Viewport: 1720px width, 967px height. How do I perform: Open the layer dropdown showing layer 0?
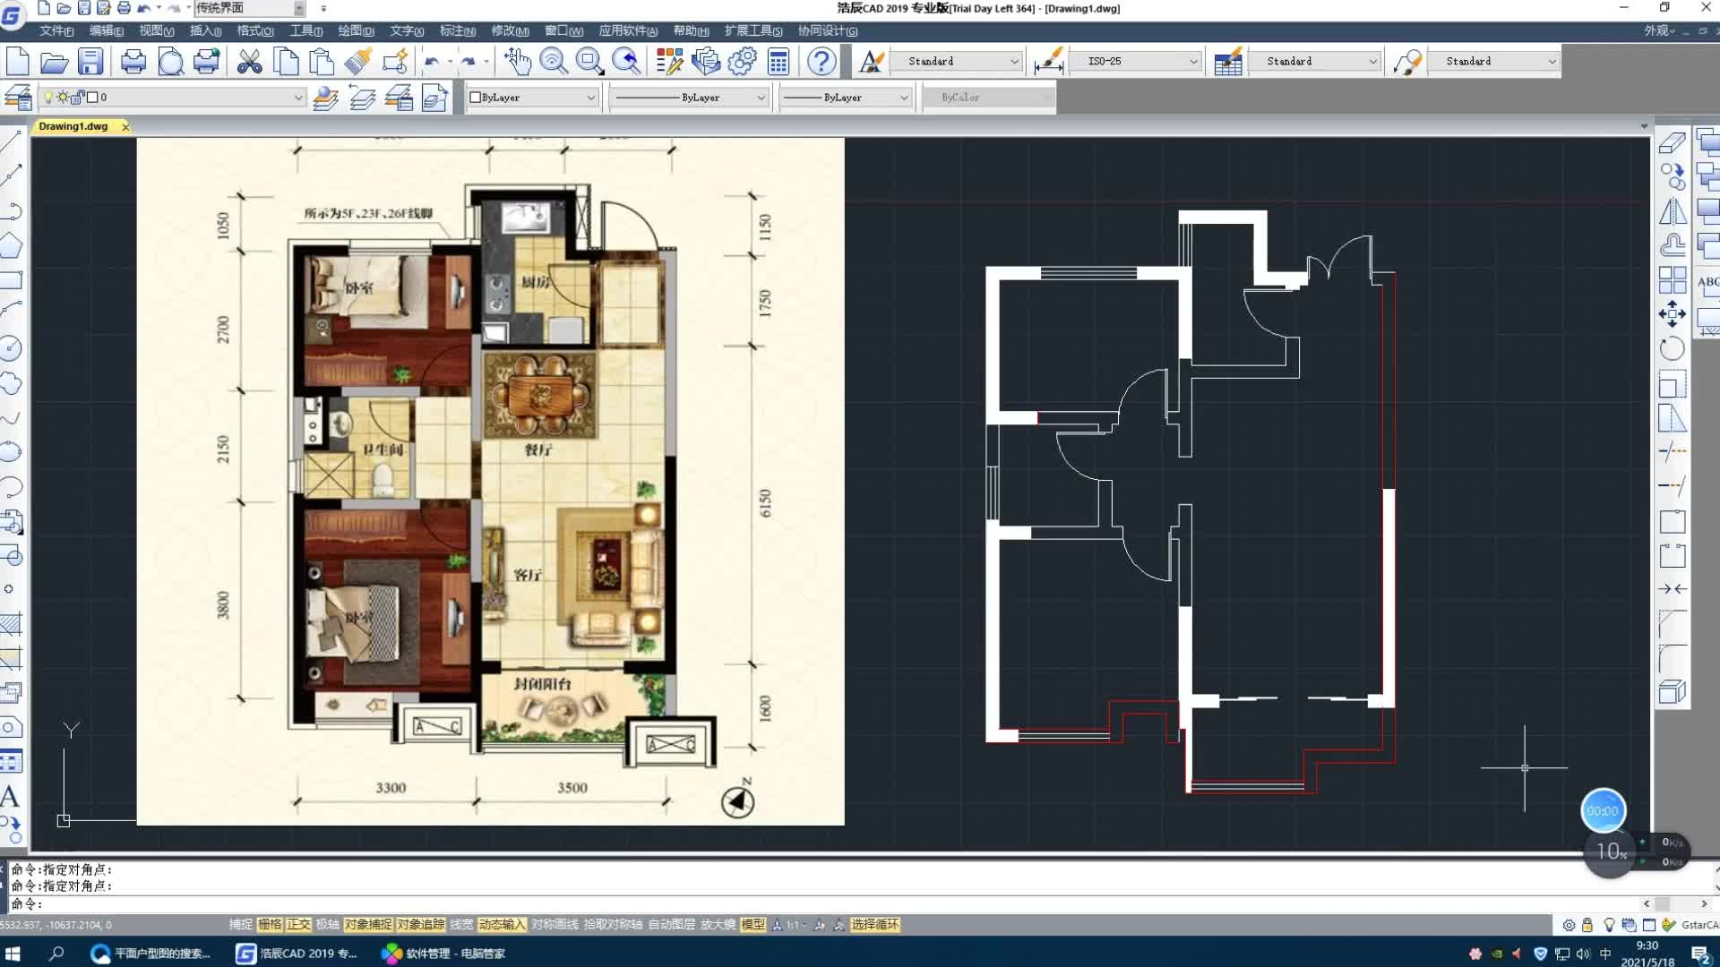click(172, 97)
